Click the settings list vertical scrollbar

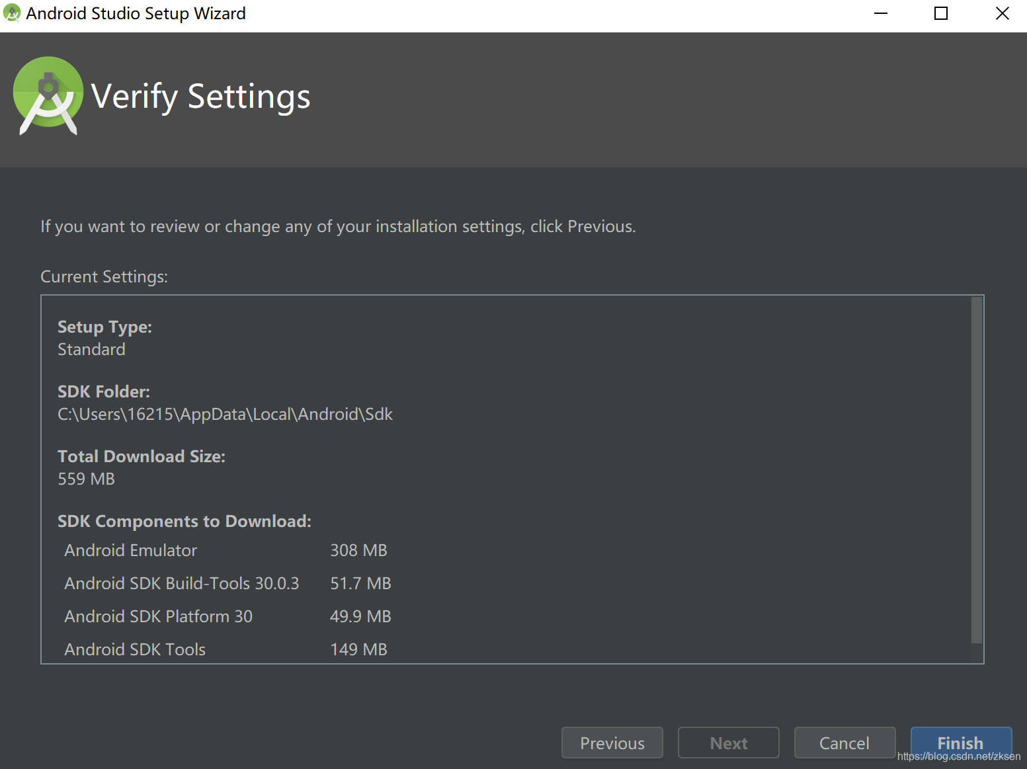977,470
